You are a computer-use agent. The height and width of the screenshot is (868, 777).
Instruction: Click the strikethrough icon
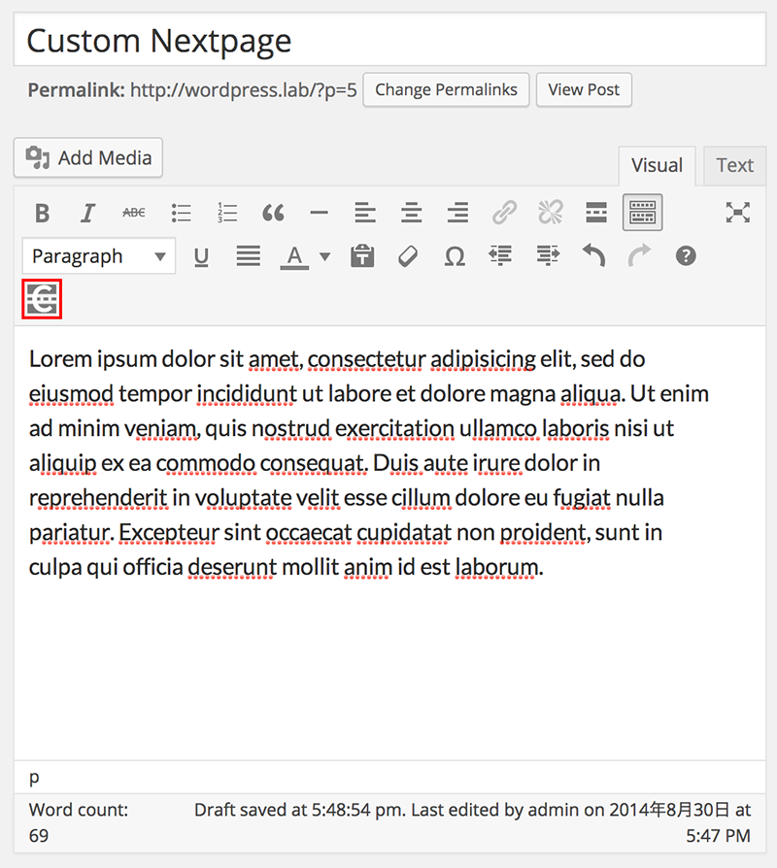[x=134, y=213]
